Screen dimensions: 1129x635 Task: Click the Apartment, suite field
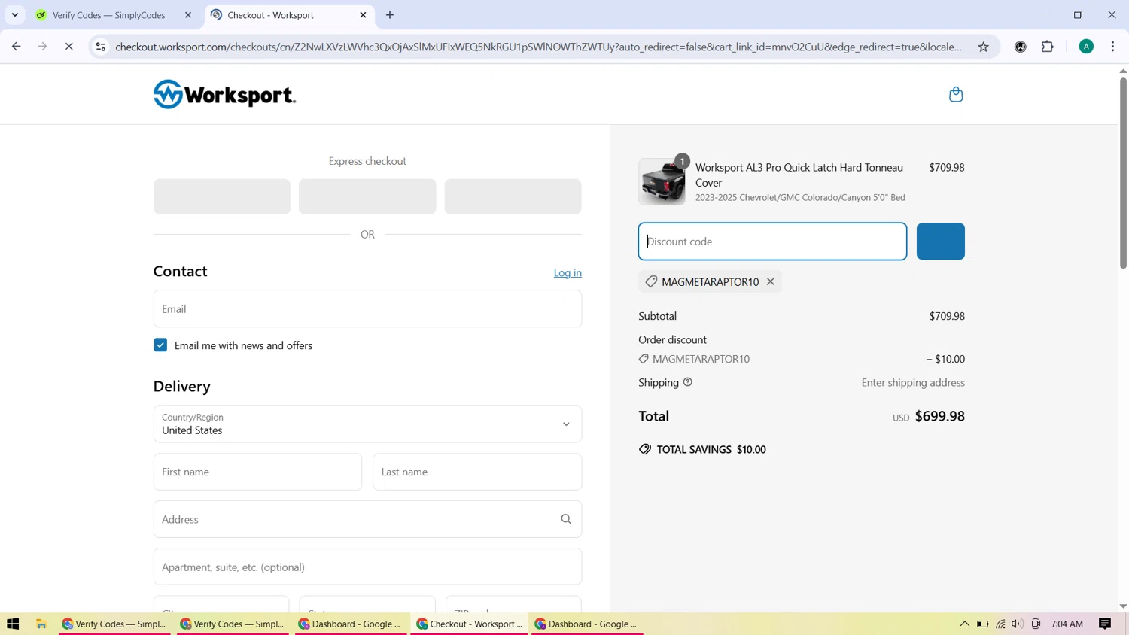coord(367,567)
